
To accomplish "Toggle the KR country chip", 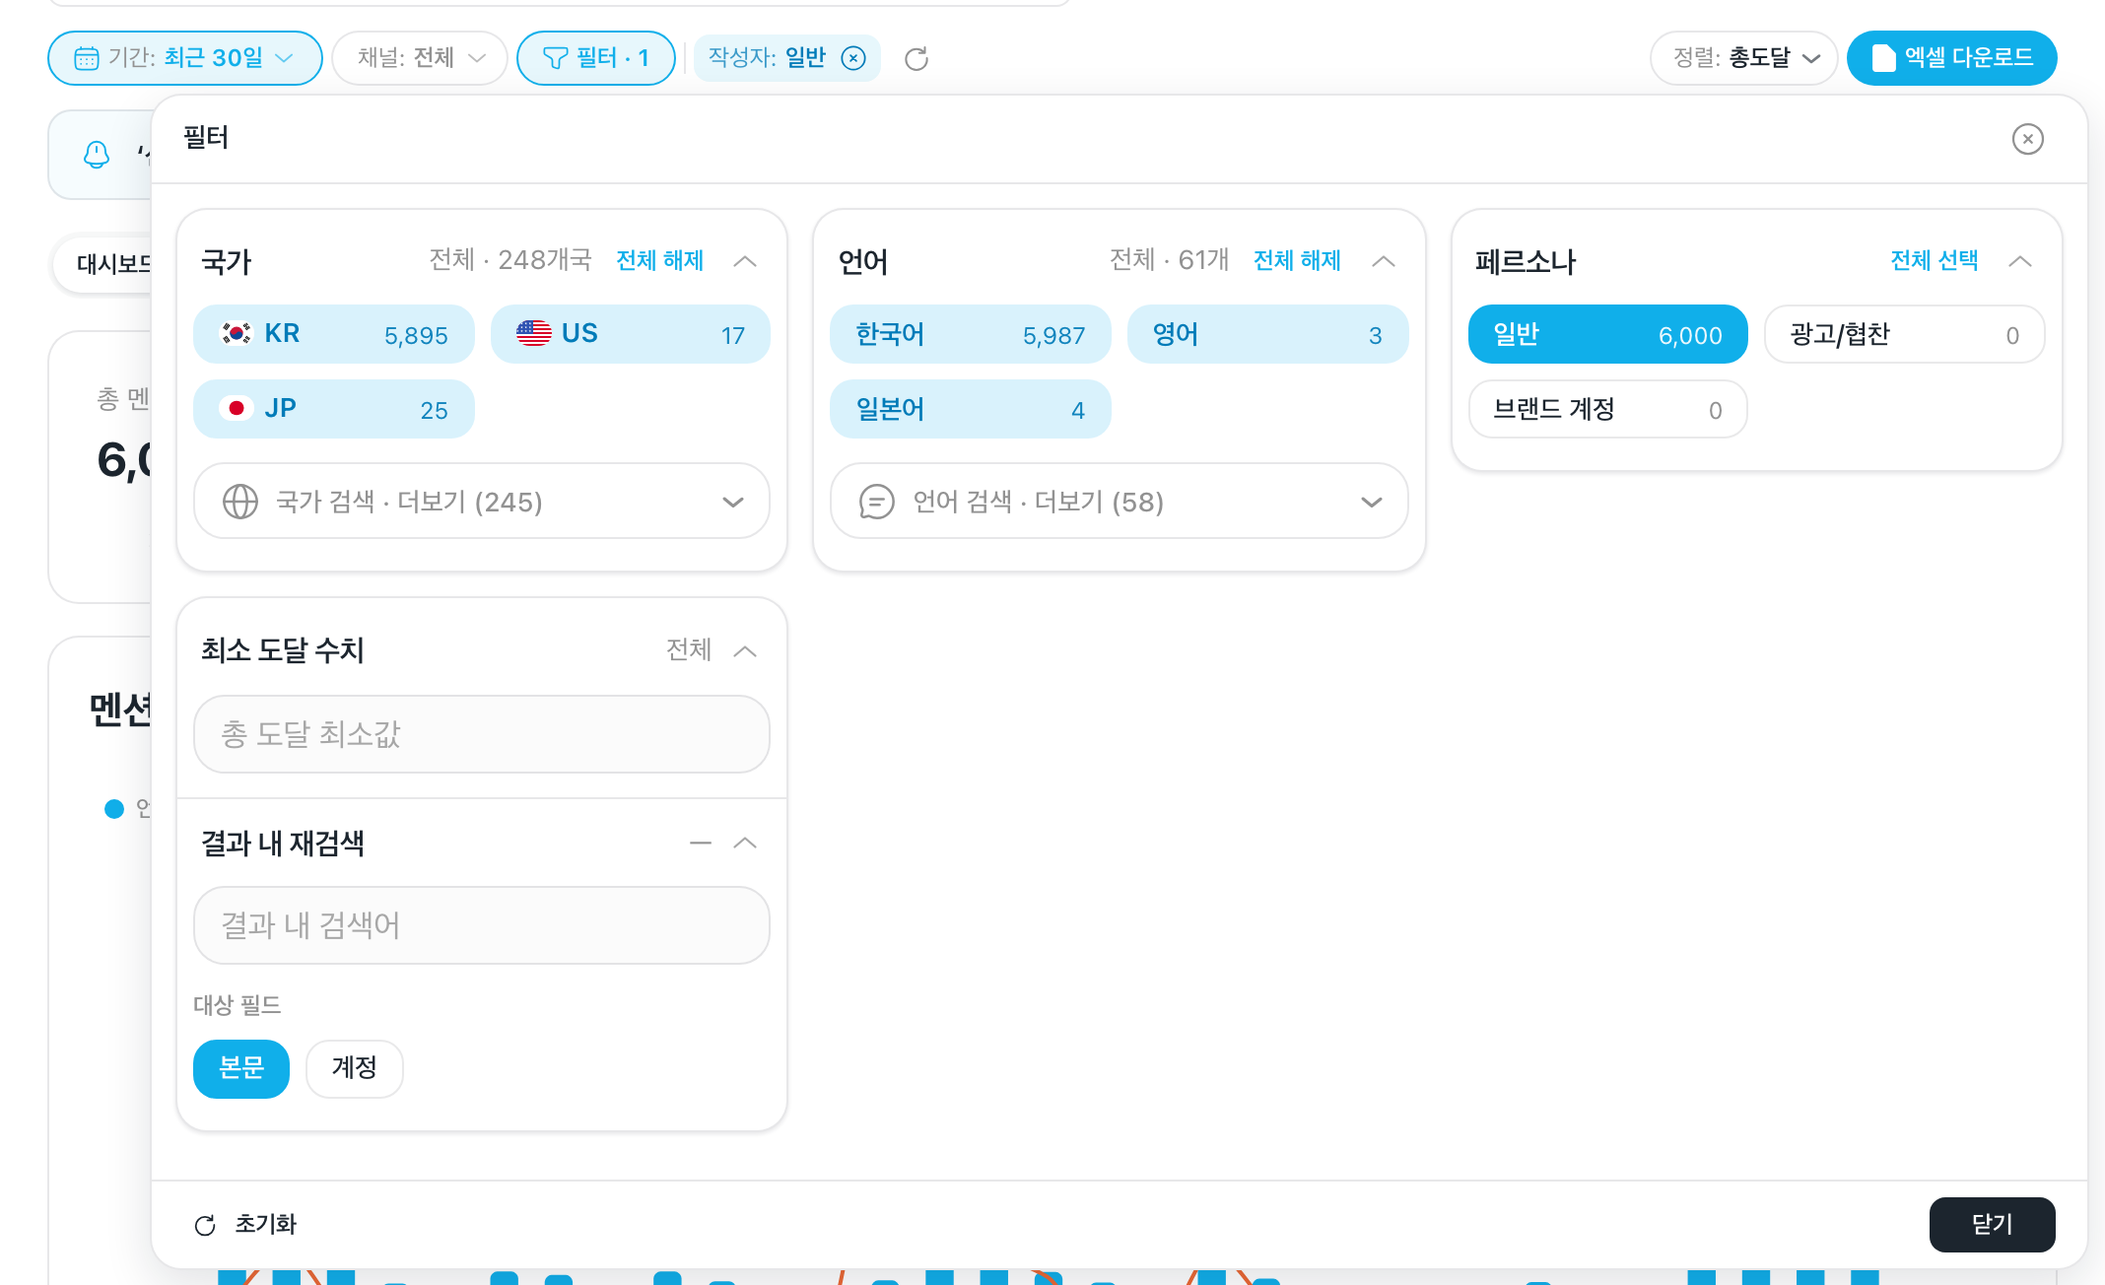I will (x=334, y=334).
